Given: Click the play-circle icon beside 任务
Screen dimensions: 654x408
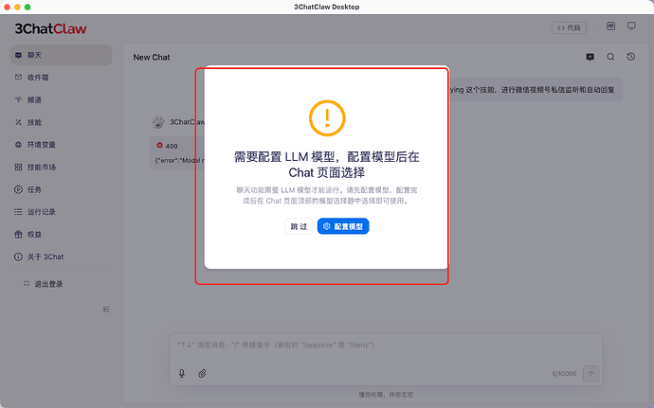Looking at the screenshot, I should (18, 189).
